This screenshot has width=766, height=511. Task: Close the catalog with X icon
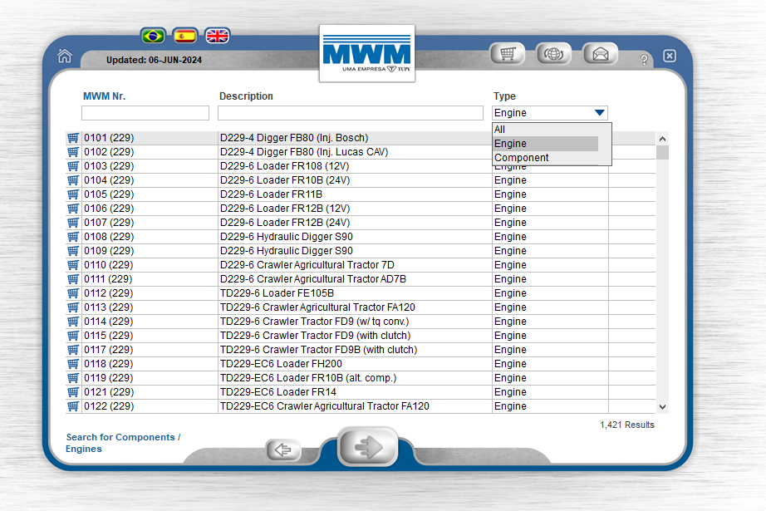(x=670, y=56)
